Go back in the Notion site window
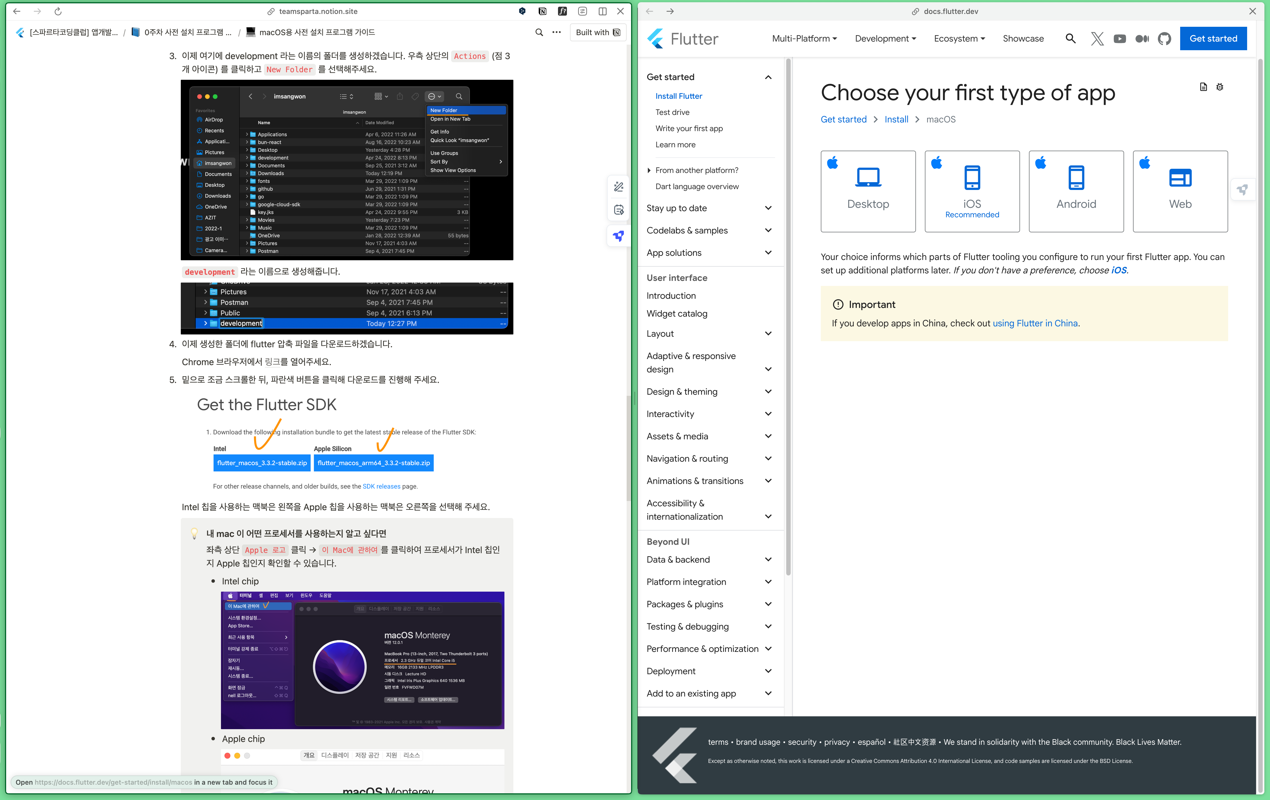This screenshot has height=800, width=1270. pos(17,11)
